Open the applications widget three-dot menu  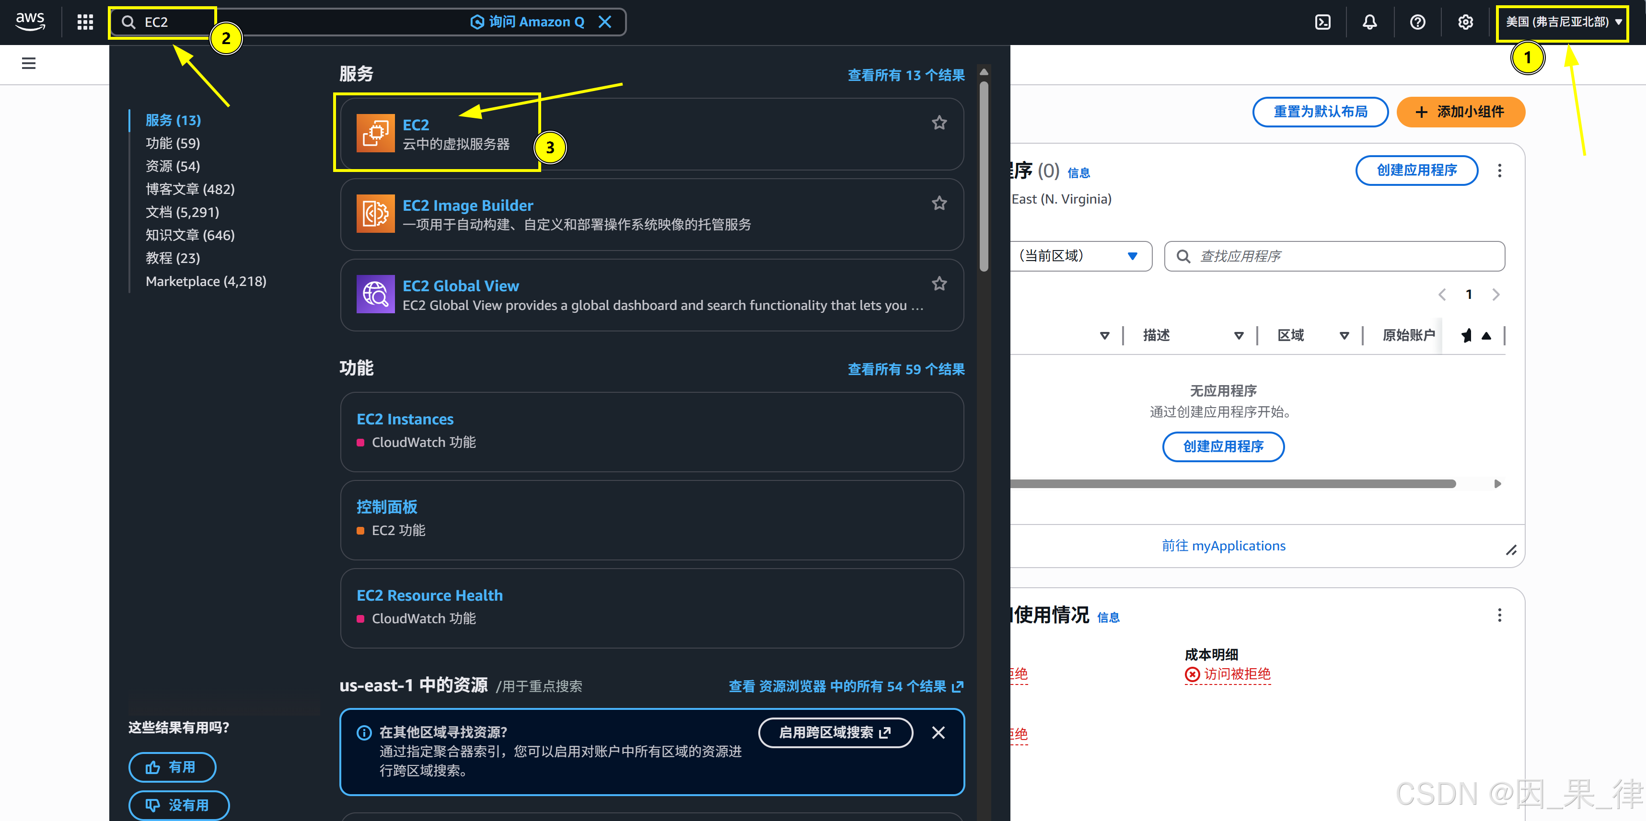click(x=1499, y=171)
